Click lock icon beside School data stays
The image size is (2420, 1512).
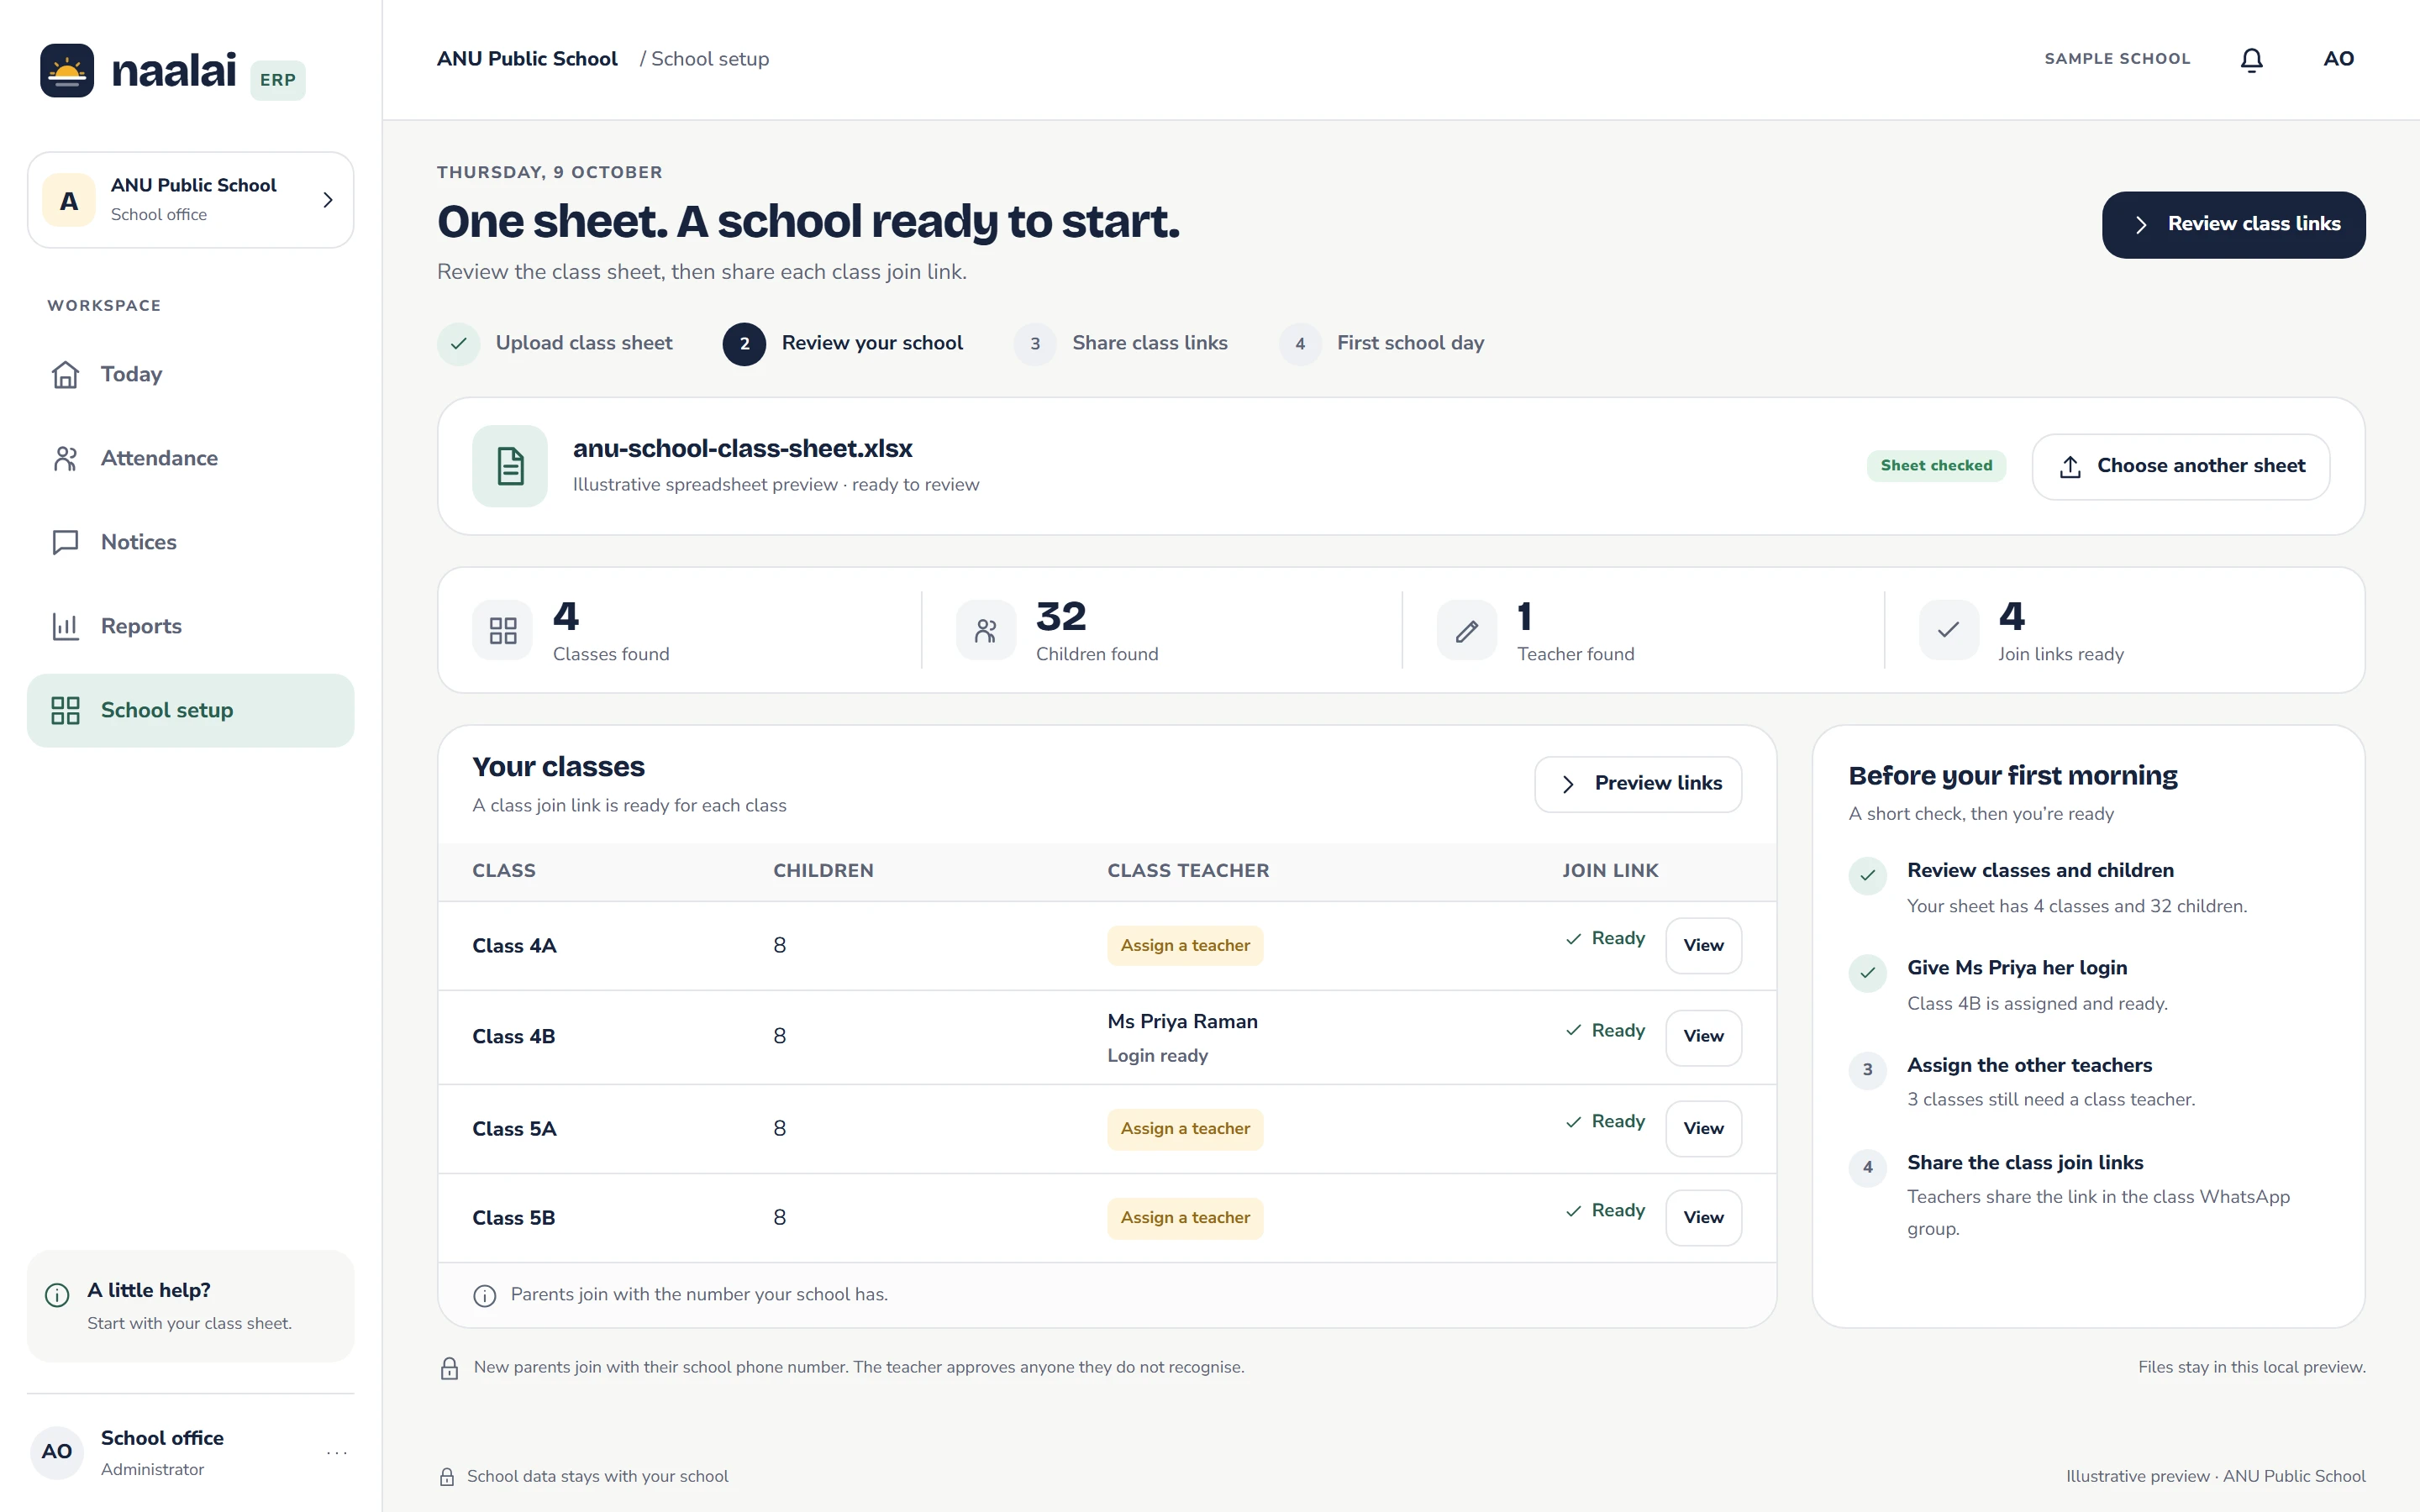[x=447, y=1477]
